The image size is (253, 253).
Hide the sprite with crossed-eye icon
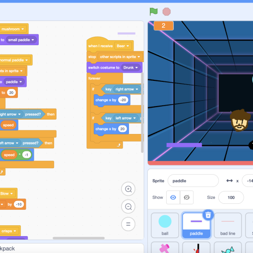[x=187, y=197]
